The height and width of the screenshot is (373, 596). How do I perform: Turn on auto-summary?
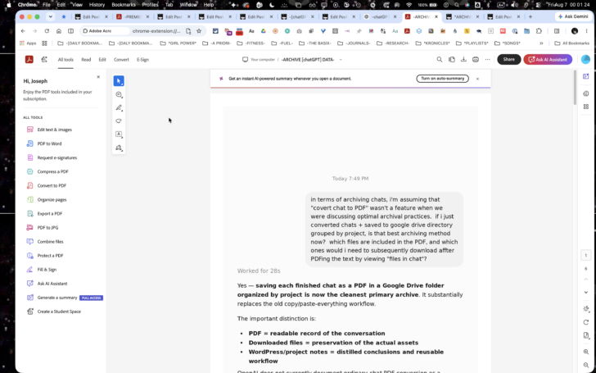click(x=442, y=79)
